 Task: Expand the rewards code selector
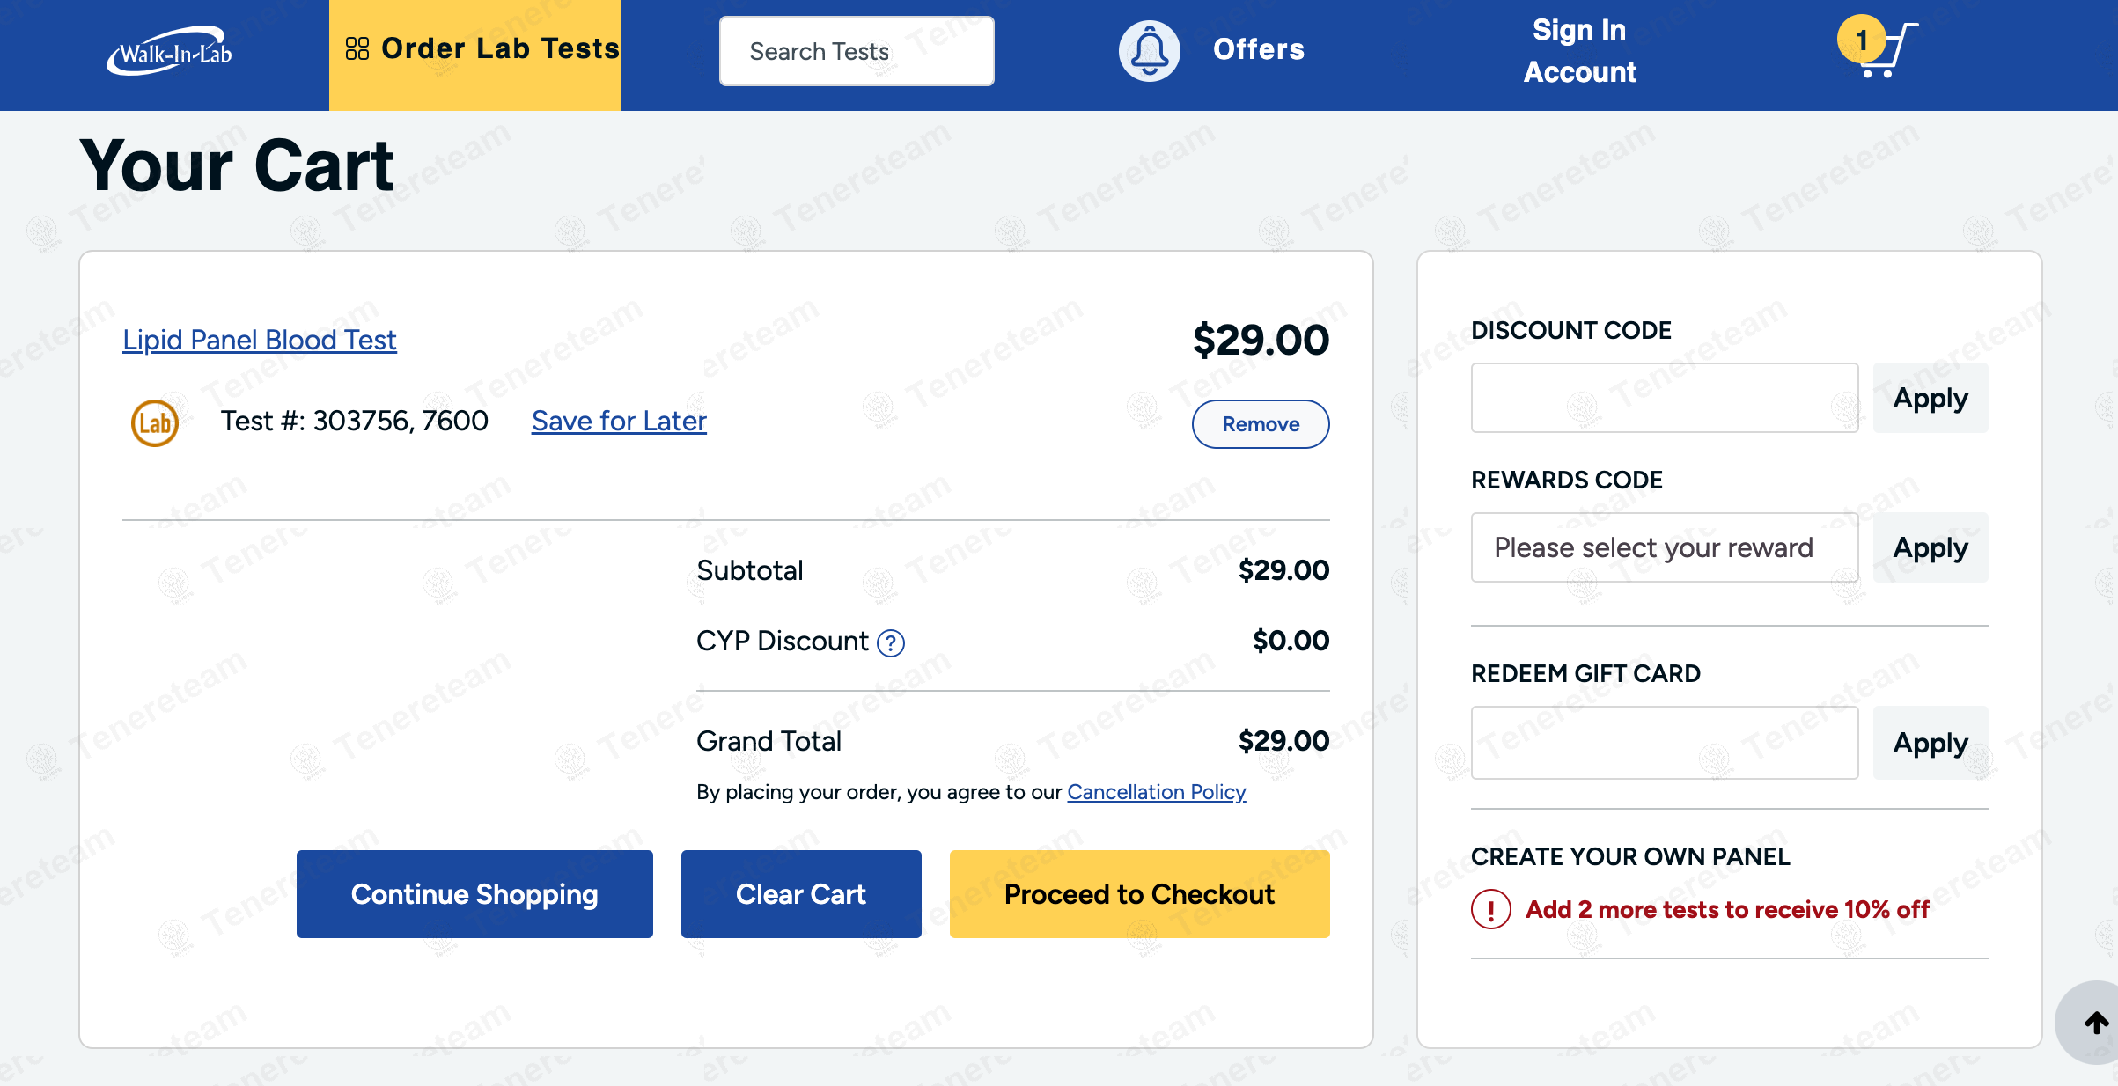coord(1664,547)
